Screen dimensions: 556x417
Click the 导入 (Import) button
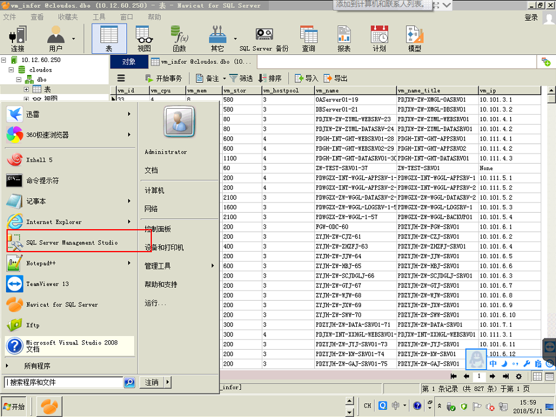[x=307, y=78]
